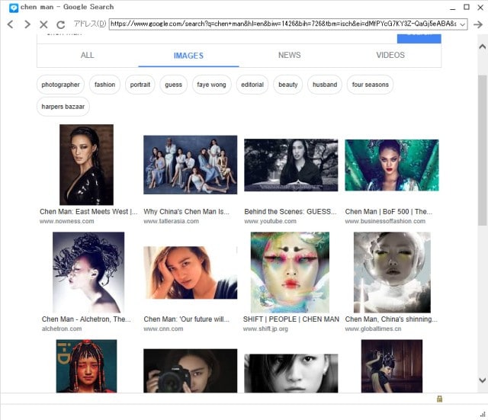
Task: Open 'Chen Man: East Meets West' title link
Action: point(88,212)
